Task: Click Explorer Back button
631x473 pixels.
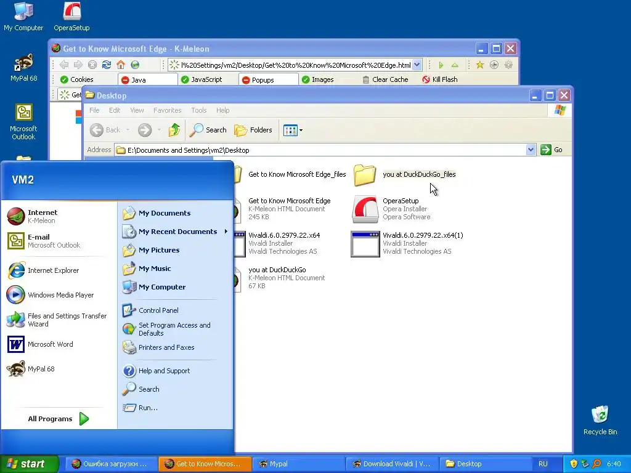Action: [105, 130]
